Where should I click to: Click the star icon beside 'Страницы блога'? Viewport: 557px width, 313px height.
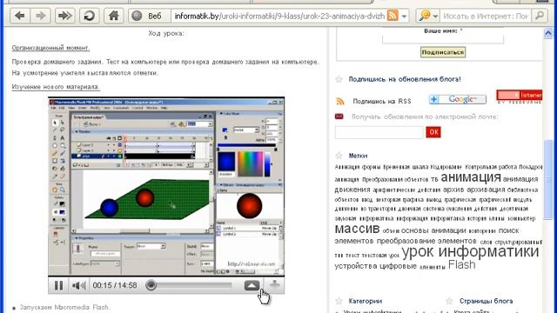449,301
